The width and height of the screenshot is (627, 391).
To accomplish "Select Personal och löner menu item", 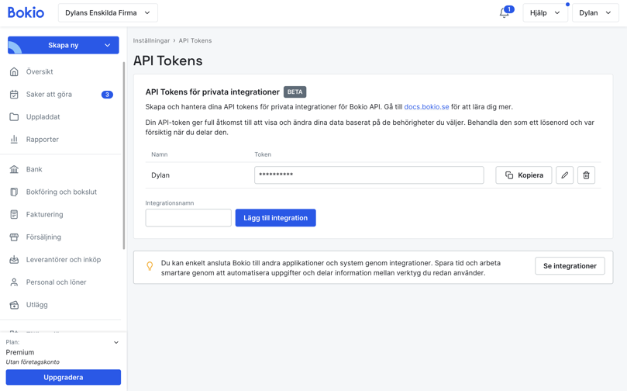I will coord(56,282).
